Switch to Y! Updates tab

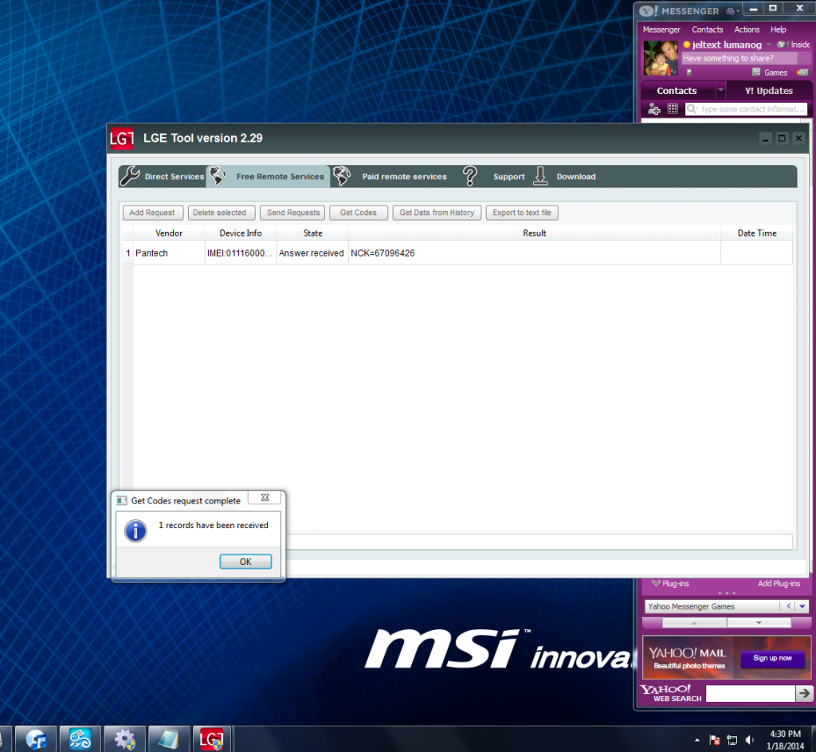pos(769,91)
